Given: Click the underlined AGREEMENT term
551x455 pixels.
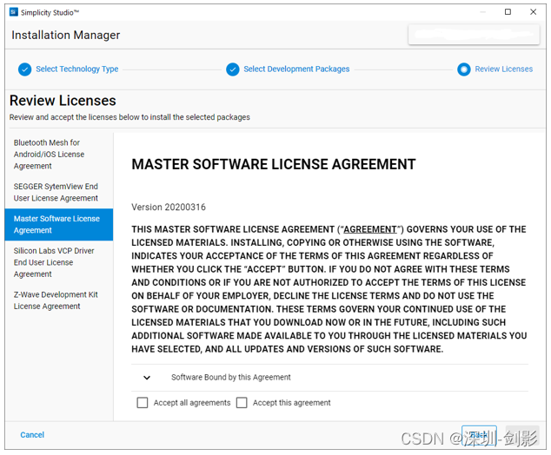Looking at the screenshot, I should click(x=370, y=229).
